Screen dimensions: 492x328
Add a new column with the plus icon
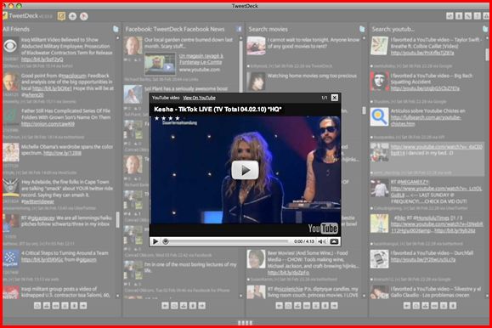coord(72,16)
